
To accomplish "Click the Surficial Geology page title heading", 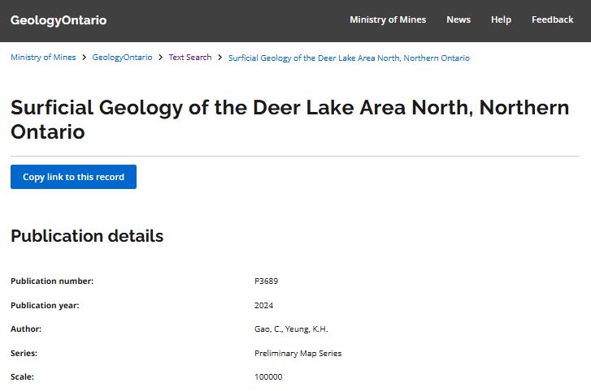I will pyautogui.click(x=289, y=119).
